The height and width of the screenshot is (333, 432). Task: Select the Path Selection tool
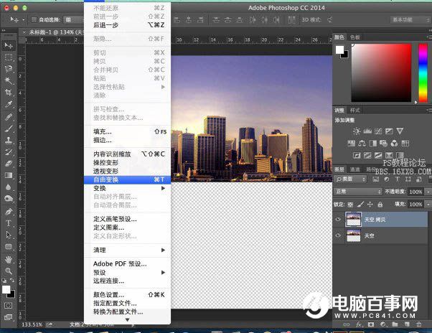click(9, 235)
